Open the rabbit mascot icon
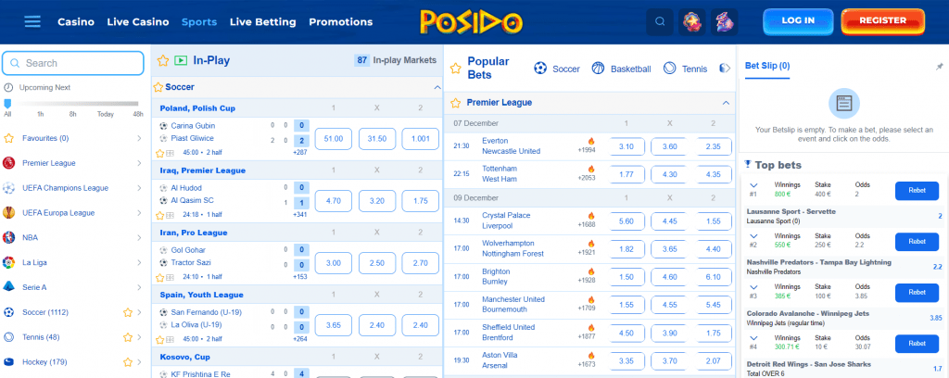The image size is (949, 378). click(x=724, y=22)
